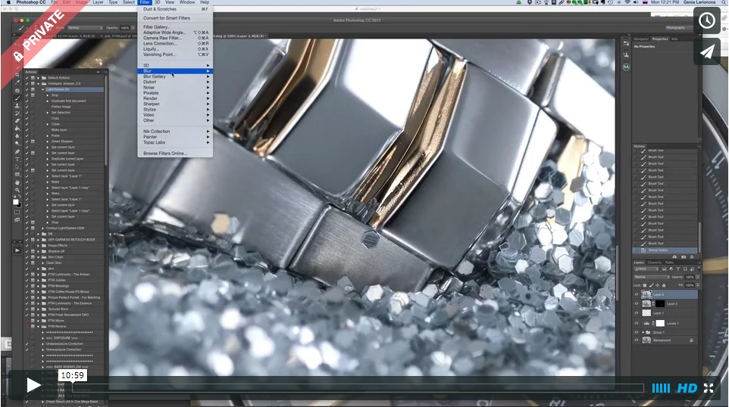Click the clock Watch Later icon
The image size is (729, 407).
[707, 20]
